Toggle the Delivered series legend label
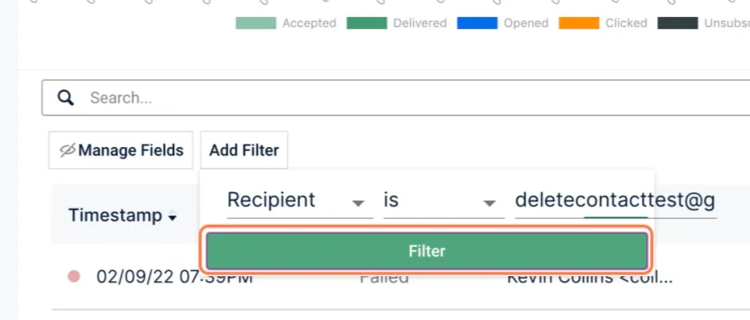This screenshot has width=750, height=320. (x=420, y=23)
